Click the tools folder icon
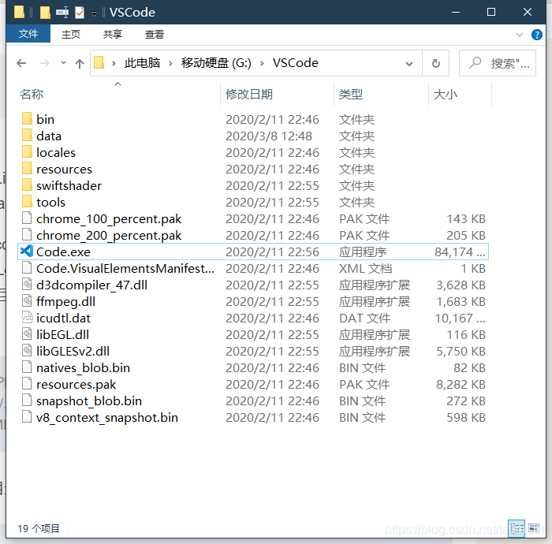 (x=27, y=202)
